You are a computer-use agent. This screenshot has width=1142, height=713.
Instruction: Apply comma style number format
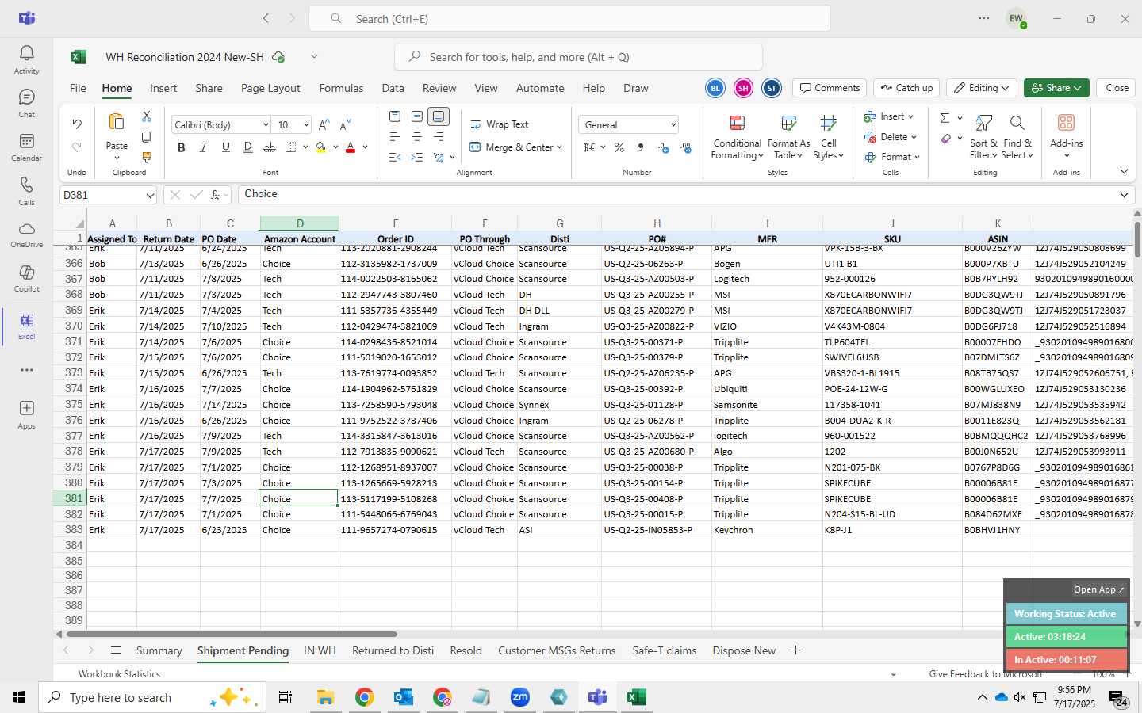coord(641,147)
